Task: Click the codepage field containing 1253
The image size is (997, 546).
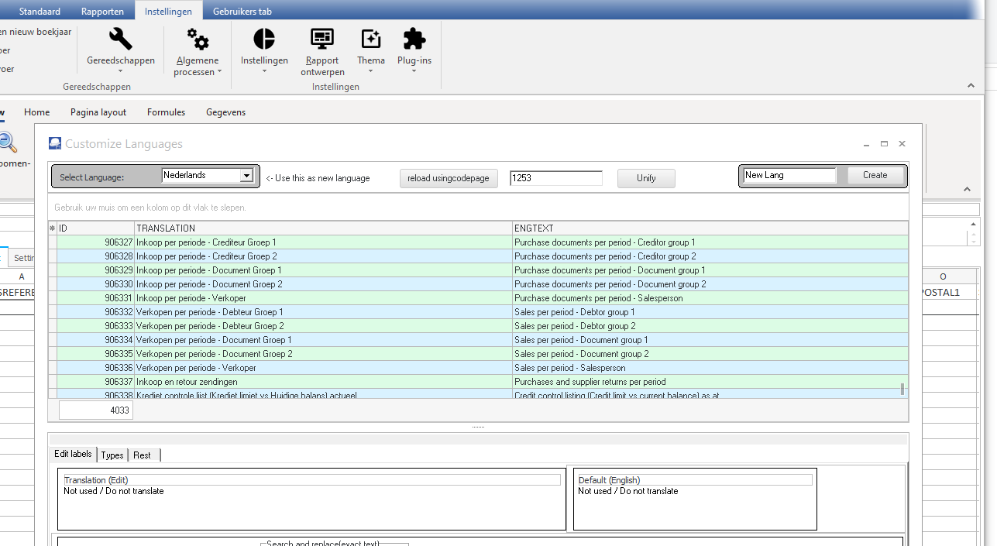Action: click(556, 178)
